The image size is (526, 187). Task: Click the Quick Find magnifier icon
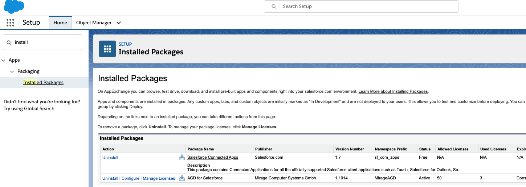point(9,42)
